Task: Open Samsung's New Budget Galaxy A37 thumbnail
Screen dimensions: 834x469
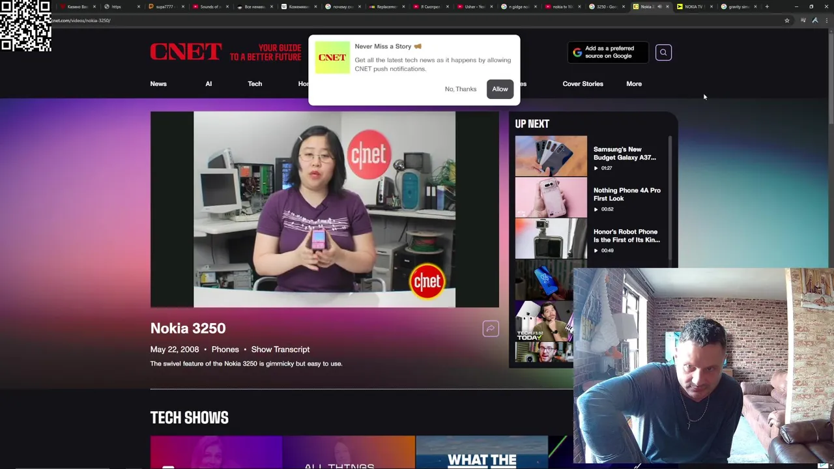Action: tap(551, 156)
